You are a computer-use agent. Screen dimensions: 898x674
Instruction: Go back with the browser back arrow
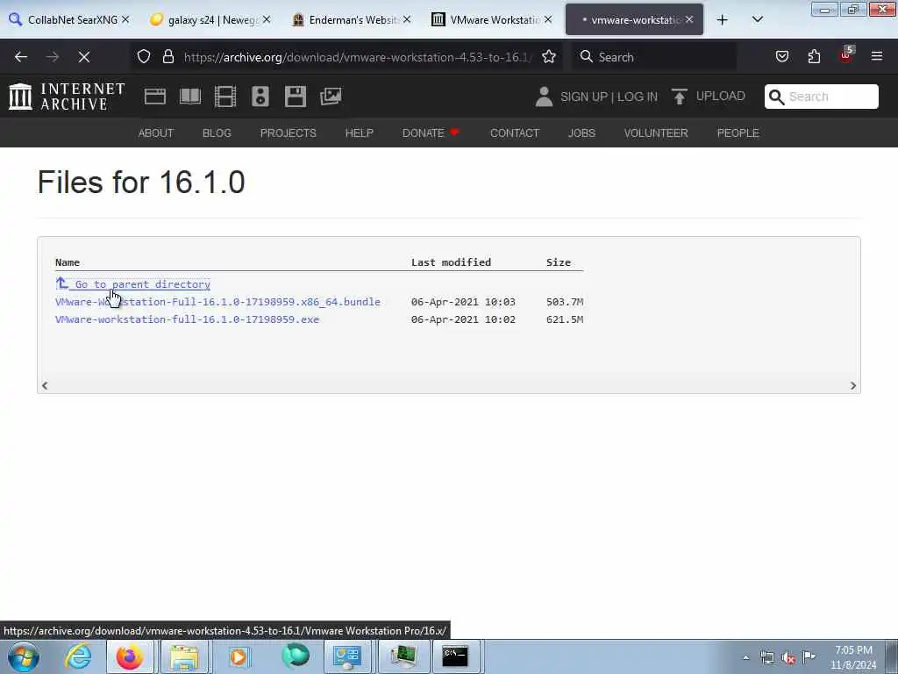coord(21,57)
